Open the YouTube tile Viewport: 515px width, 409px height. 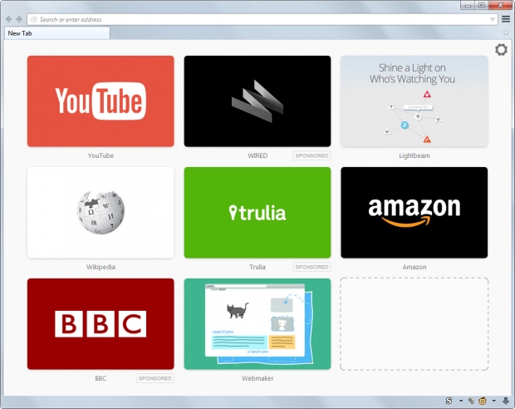pos(101,101)
